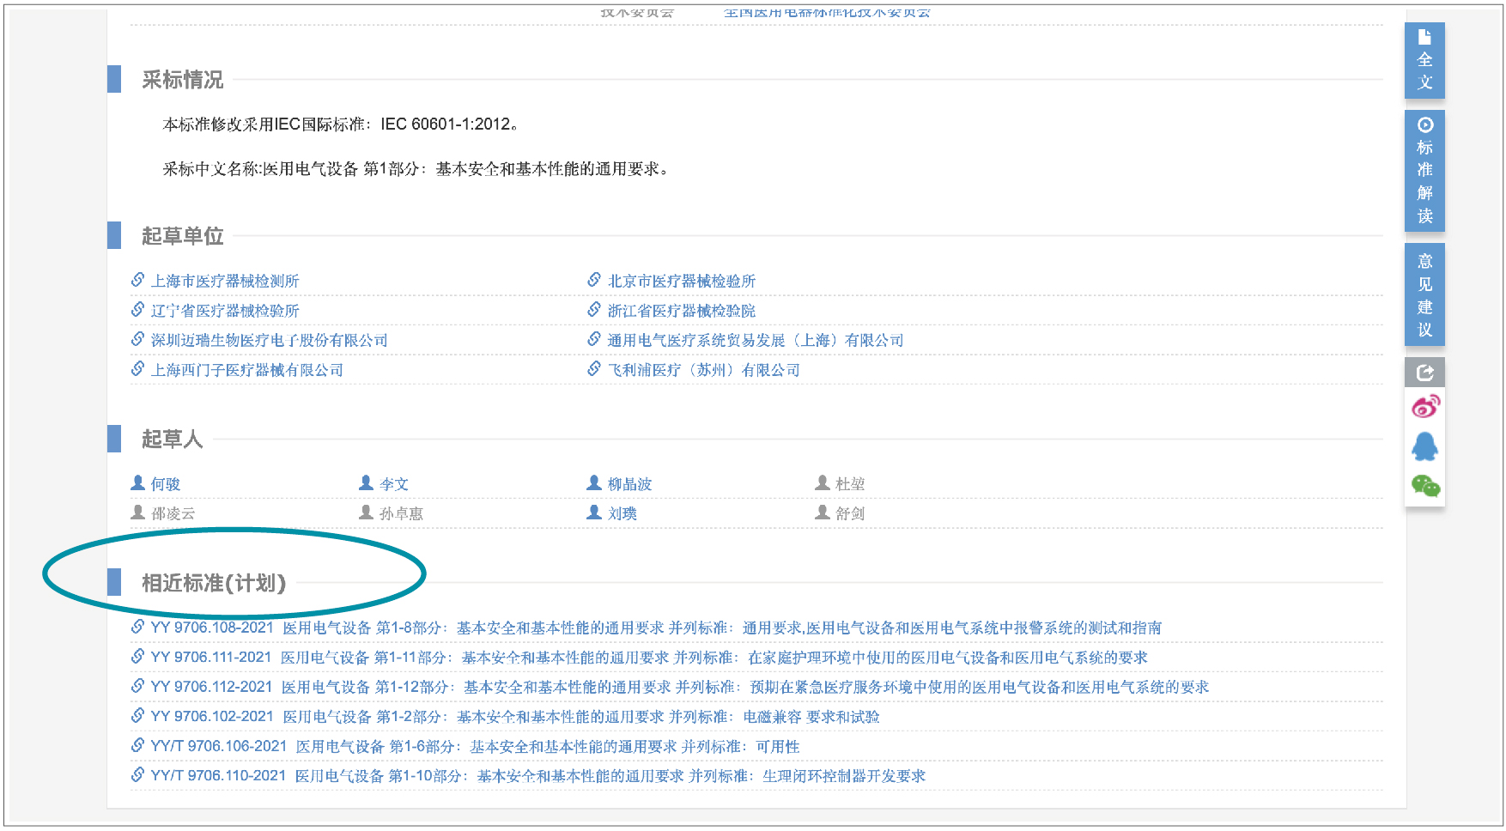
Task: Click the link chain icon beside 上海市医疗器械检测所
Action: 138,279
